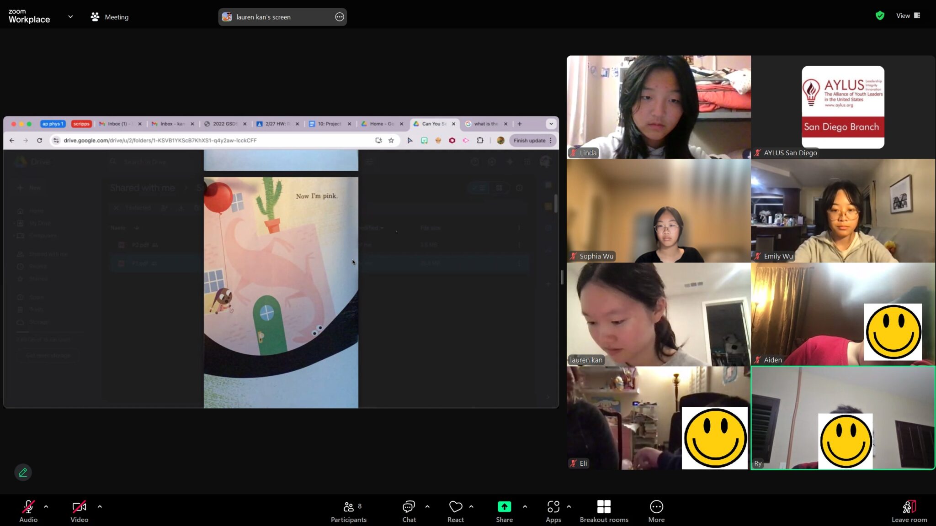Screen dimensions: 936x526
Task: Open the More options menu
Action: [x=656, y=511]
